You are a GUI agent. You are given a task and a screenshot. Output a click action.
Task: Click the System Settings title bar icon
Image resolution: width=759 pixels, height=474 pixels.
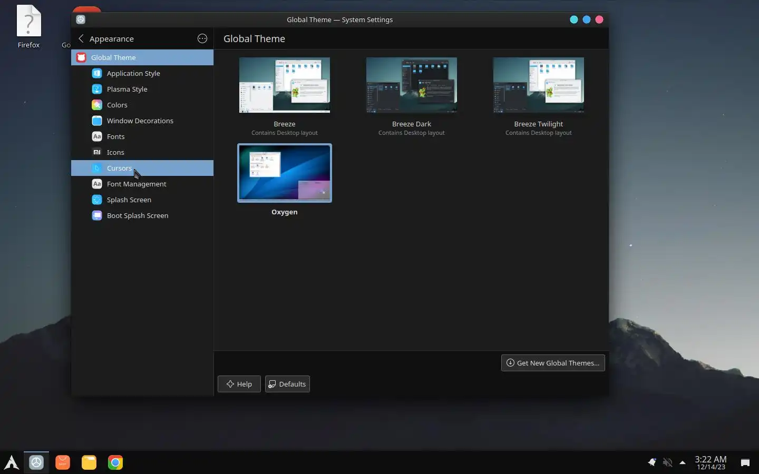(x=81, y=19)
